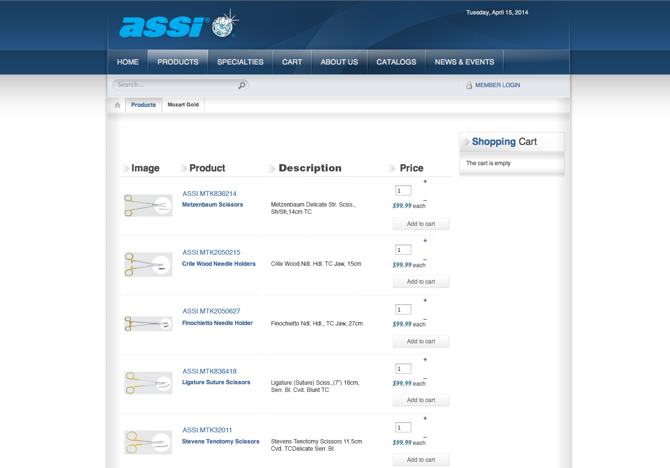Go to Products breadcrumb
This screenshot has width=670, height=468.
point(144,105)
